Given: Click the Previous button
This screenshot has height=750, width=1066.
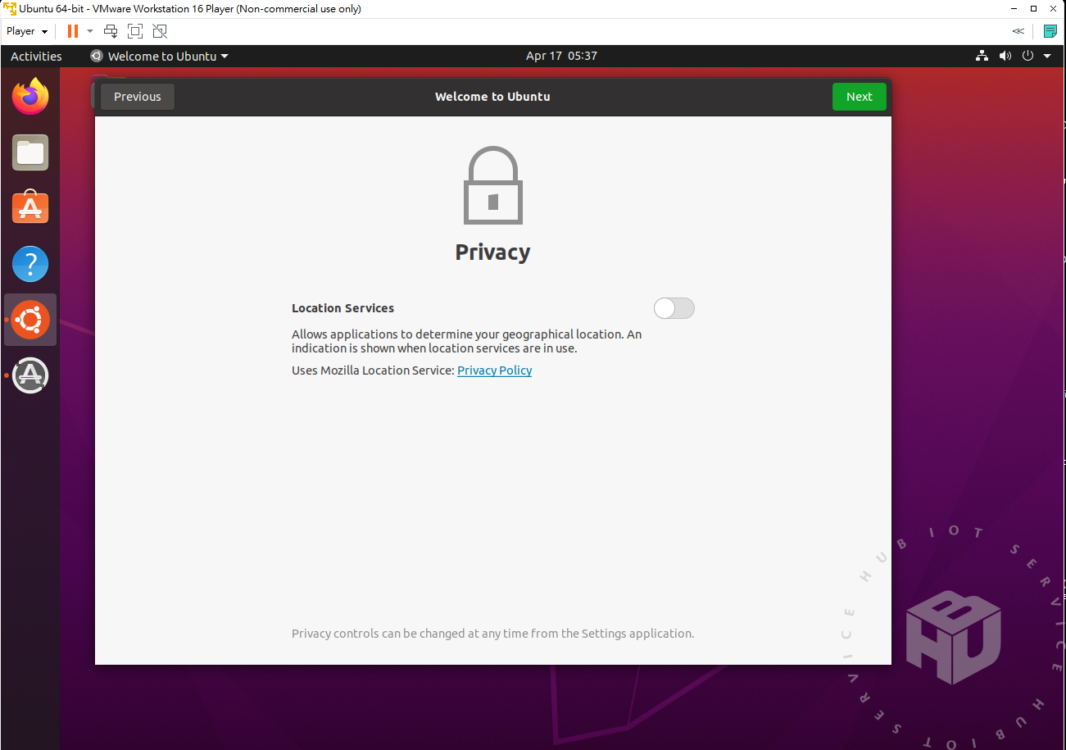Looking at the screenshot, I should click(138, 97).
